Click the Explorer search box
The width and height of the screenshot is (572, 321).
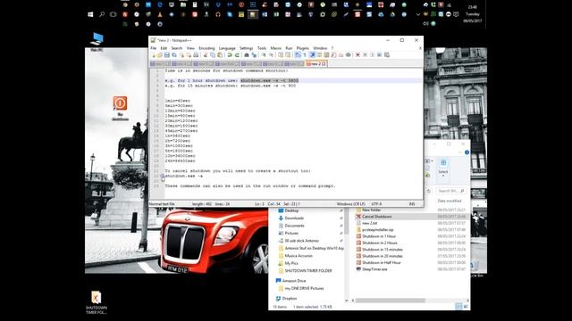[x=450, y=191]
